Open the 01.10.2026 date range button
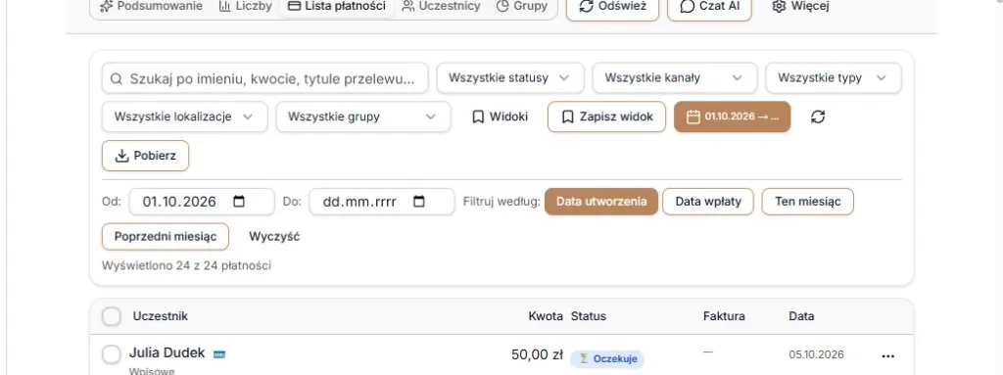 [732, 117]
